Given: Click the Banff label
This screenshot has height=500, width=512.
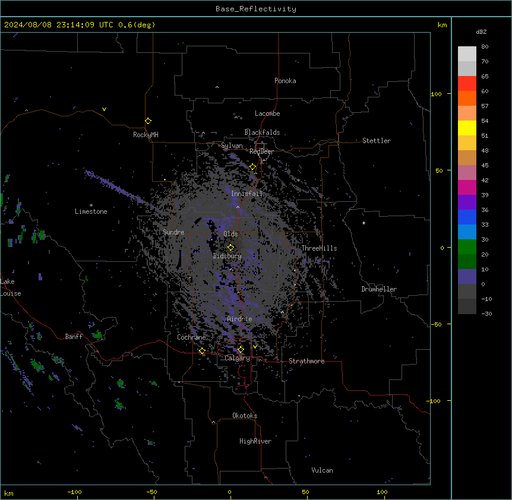Looking at the screenshot, I should 74,337.
